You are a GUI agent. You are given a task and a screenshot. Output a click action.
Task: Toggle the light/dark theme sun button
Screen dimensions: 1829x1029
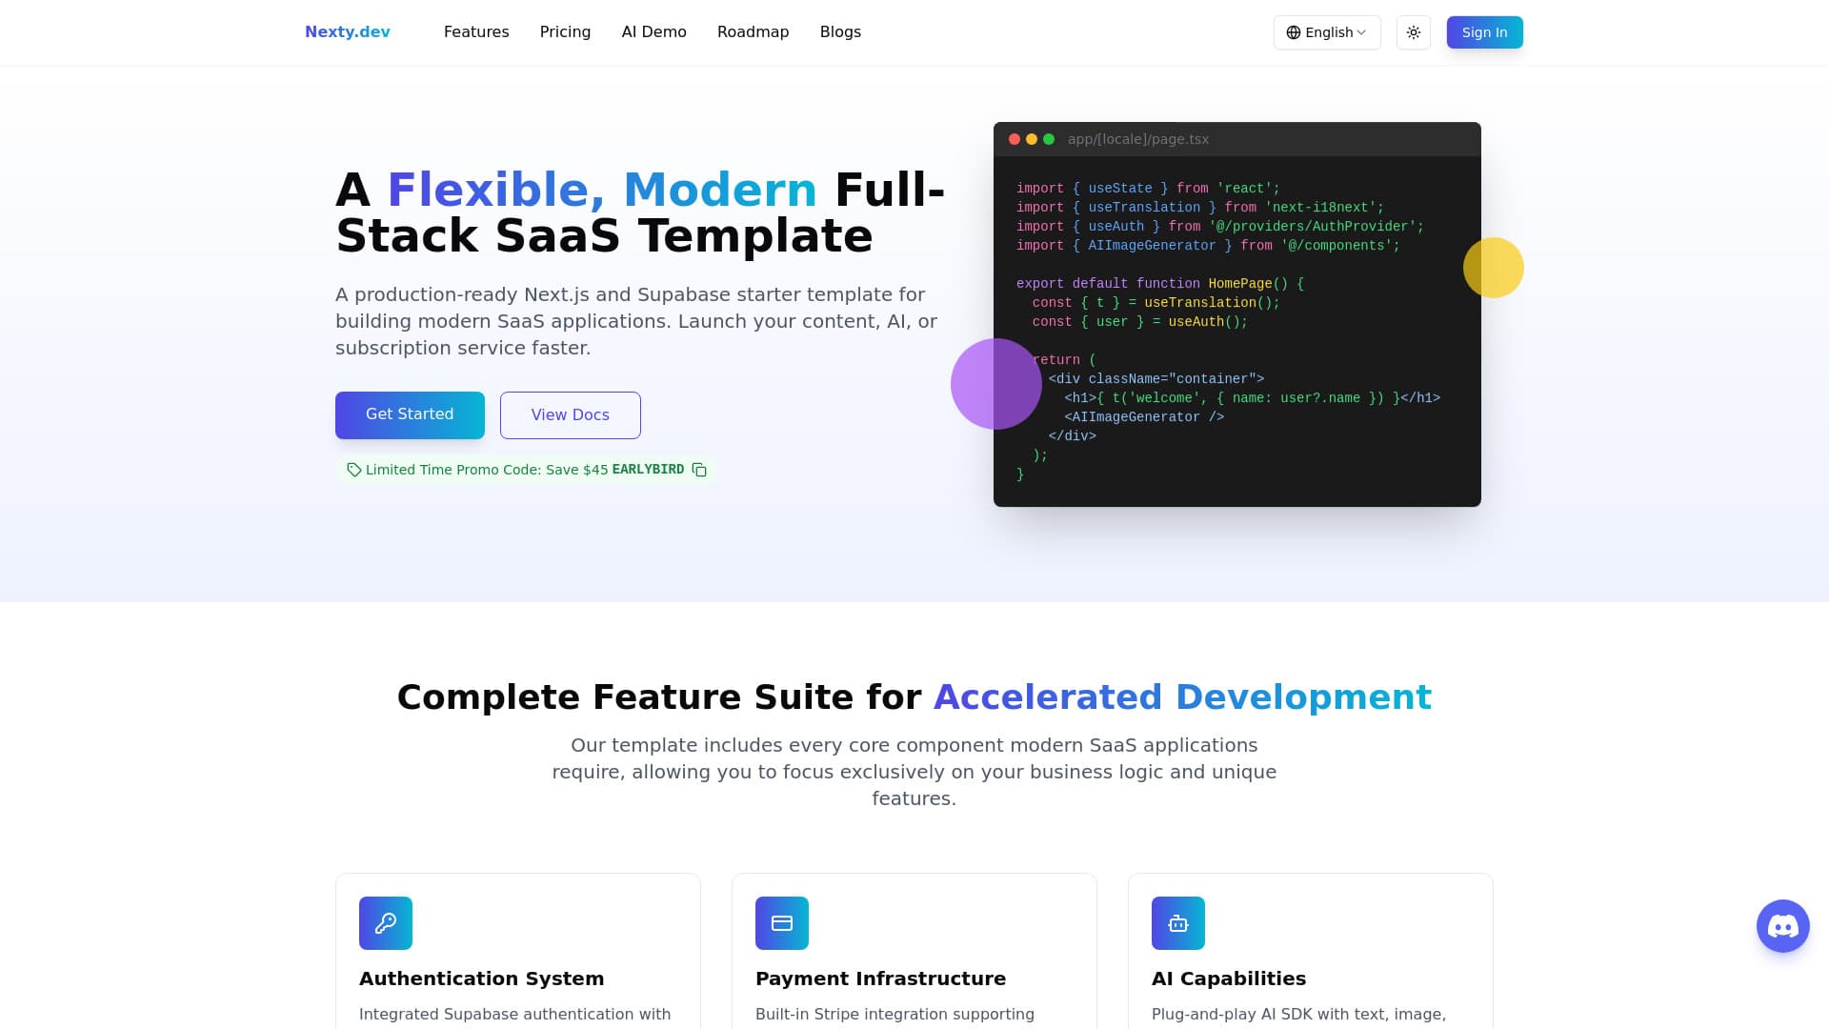tap(1414, 32)
